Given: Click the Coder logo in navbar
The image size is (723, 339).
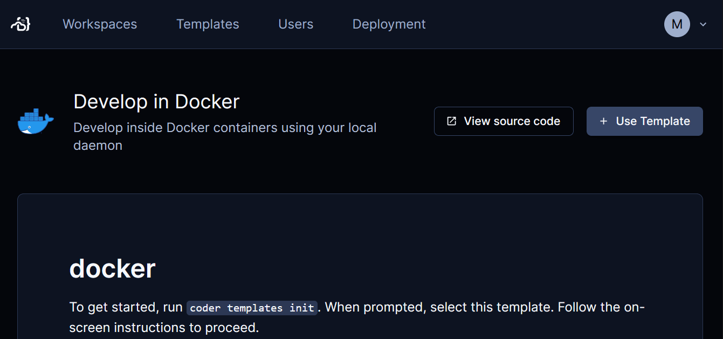Looking at the screenshot, I should tap(20, 24).
